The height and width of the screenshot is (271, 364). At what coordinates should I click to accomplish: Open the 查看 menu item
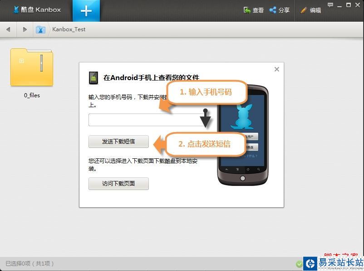point(256,10)
